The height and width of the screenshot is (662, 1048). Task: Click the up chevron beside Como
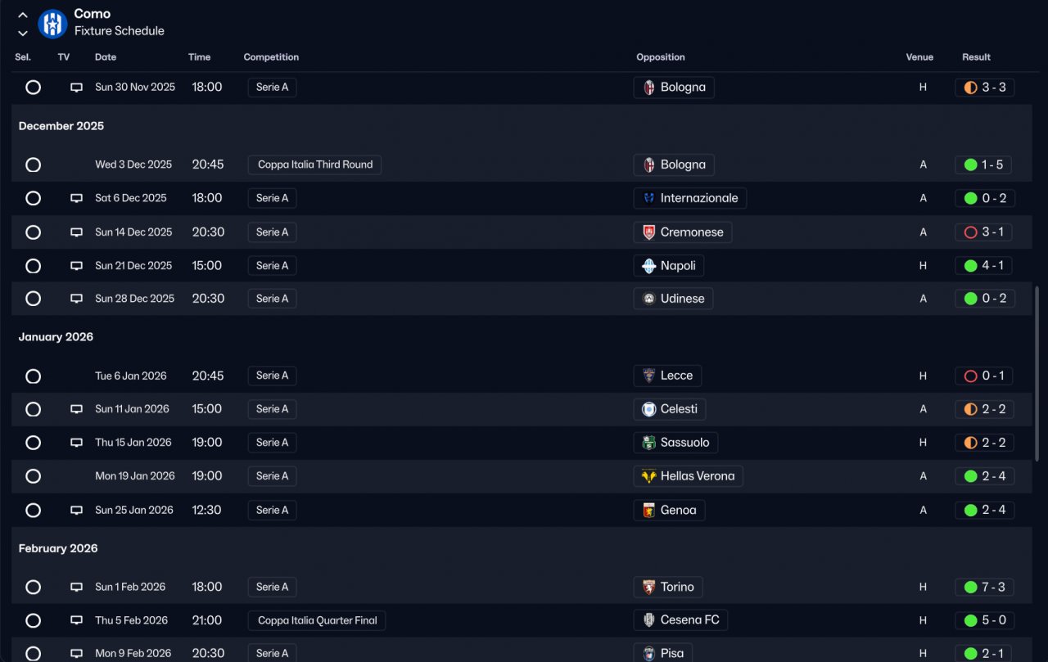point(23,16)
